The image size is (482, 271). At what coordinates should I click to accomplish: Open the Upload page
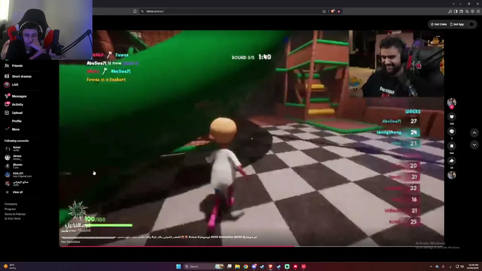pyautogui.click(x=13, y=113)
